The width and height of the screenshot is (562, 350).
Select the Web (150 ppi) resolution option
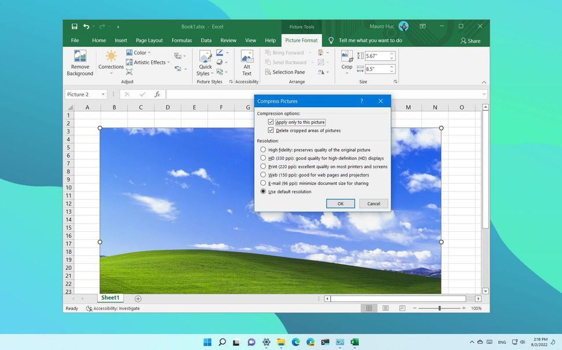click(x=263, y=174)
